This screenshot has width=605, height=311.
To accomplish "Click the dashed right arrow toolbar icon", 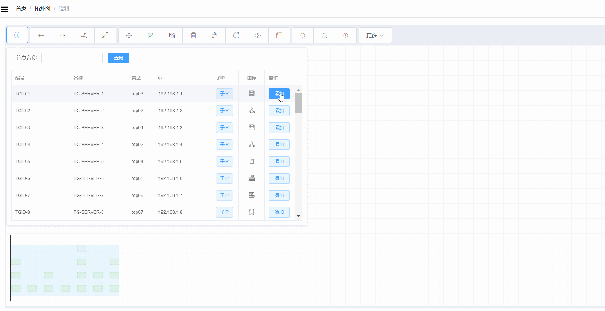I will (x=62, y=35).
